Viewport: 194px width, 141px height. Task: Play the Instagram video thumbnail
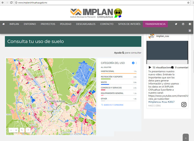point(167,52)
